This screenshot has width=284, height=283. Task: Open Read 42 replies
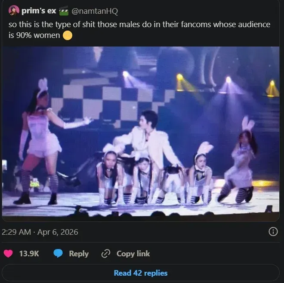141,273
